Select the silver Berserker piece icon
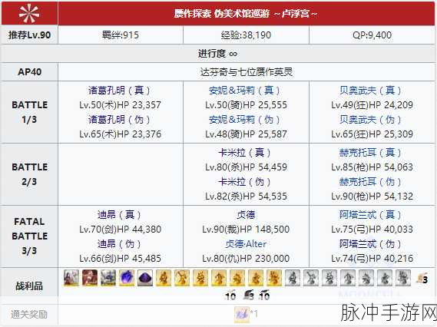This screenshot has width=437, height=327. tap(403, 278)
